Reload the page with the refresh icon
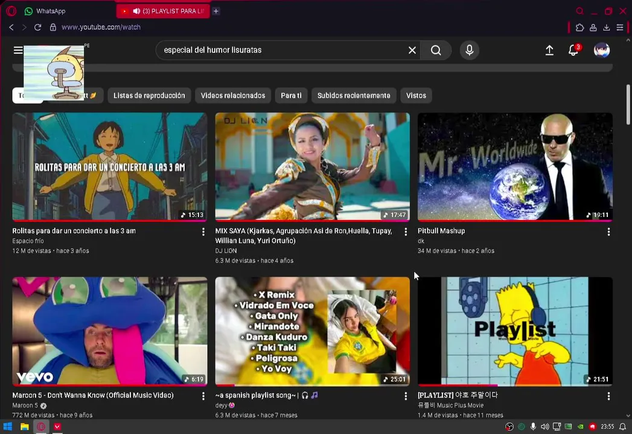The image size is (632, 434). click(x=37, y=27)
